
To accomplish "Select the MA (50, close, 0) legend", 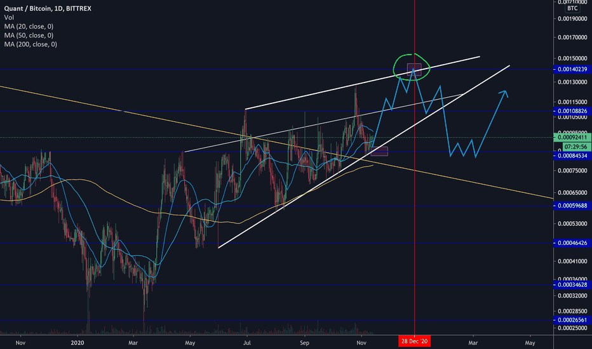I will [29, 36].
